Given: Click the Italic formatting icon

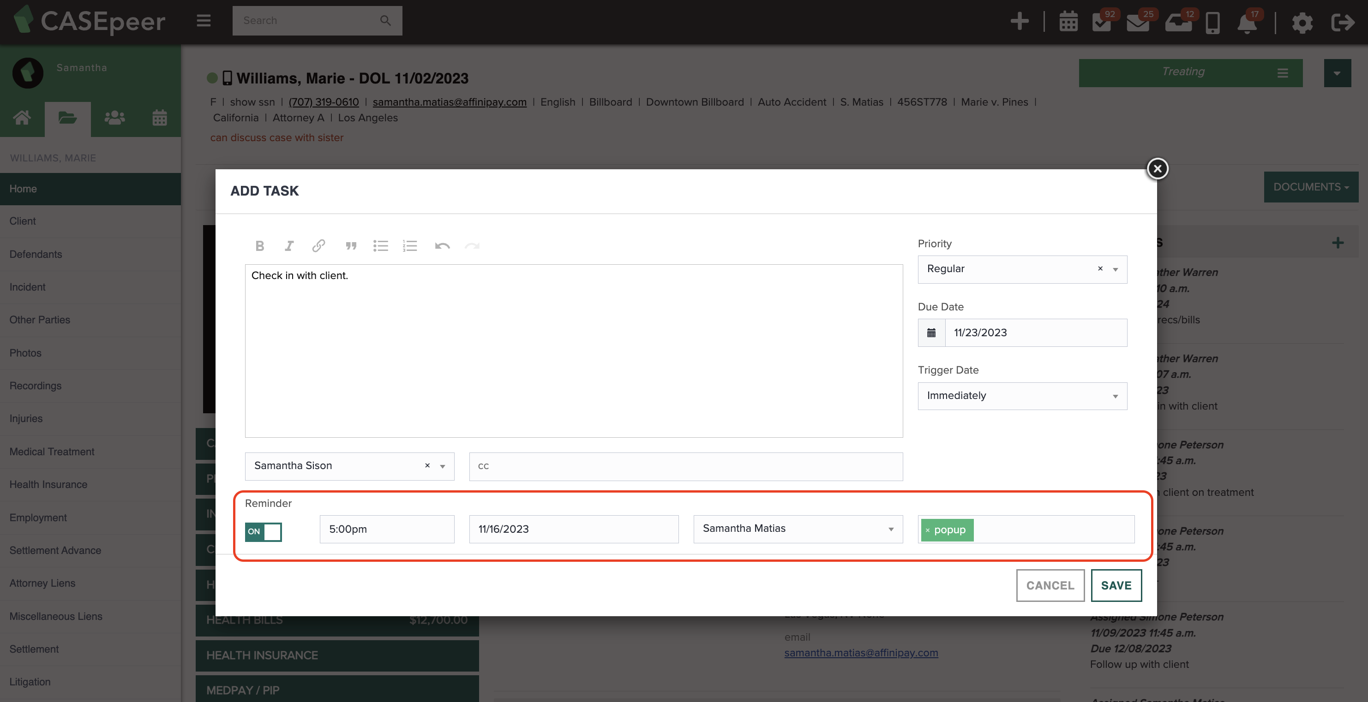Looking at the screenshot, I should 289,246.
